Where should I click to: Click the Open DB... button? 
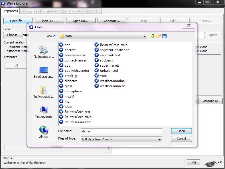(x=81, y=21)
